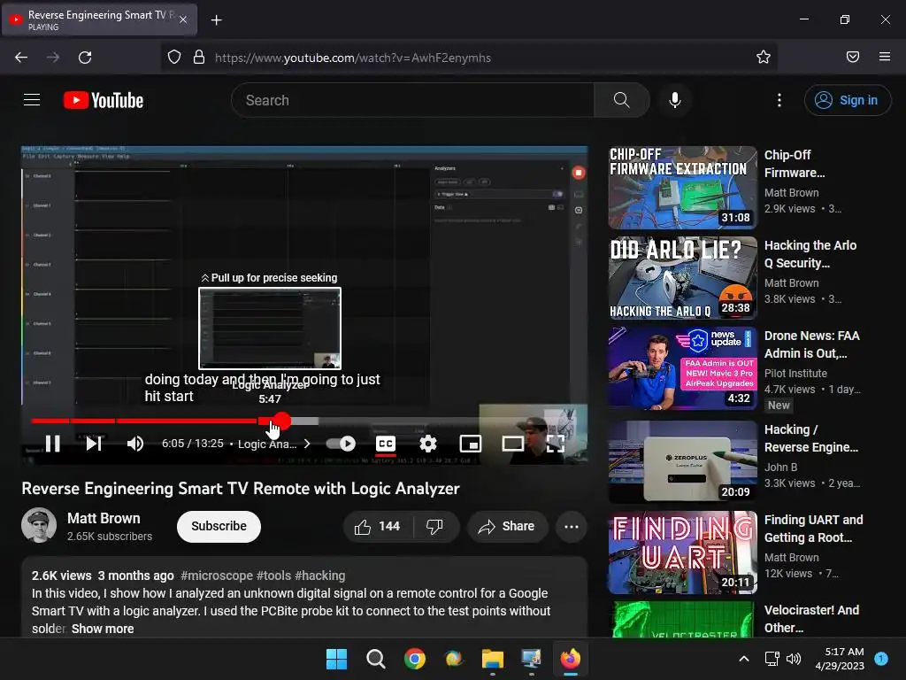Open notification badge in system tray
906x680 pixels.
pyautogui.click(x=881, y=659)
